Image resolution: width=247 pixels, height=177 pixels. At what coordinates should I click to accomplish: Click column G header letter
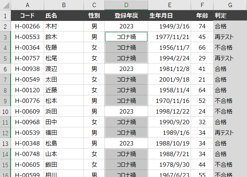(x=230, y=5)
